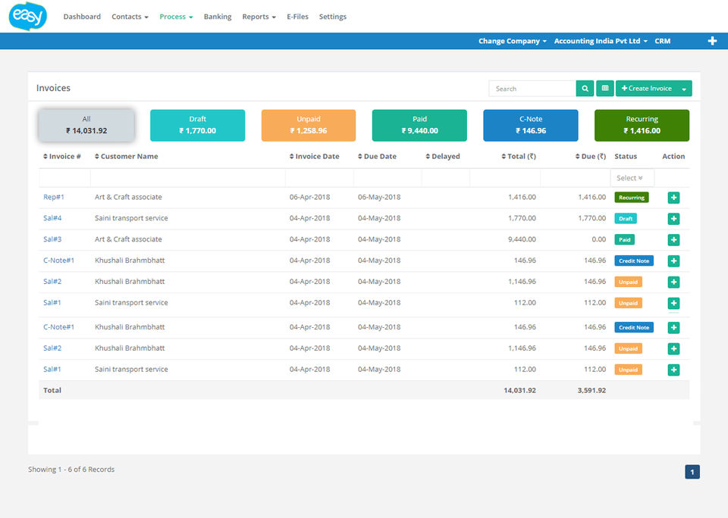728x518 pixels.
Task: Go to the Dashboard menu item
Action: pyautogui.click(x=82, y=17)
